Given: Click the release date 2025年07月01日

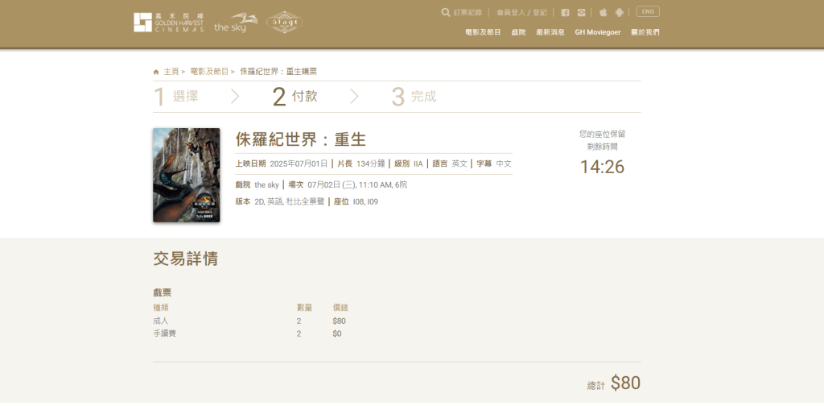Looking at the screenshot, I should [x=299, y=164].
